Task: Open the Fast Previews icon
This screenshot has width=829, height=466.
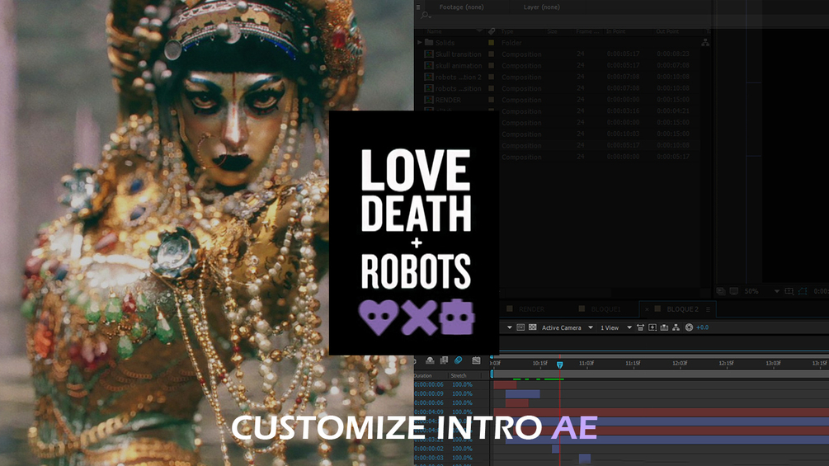Action: (x=652, y=327)
